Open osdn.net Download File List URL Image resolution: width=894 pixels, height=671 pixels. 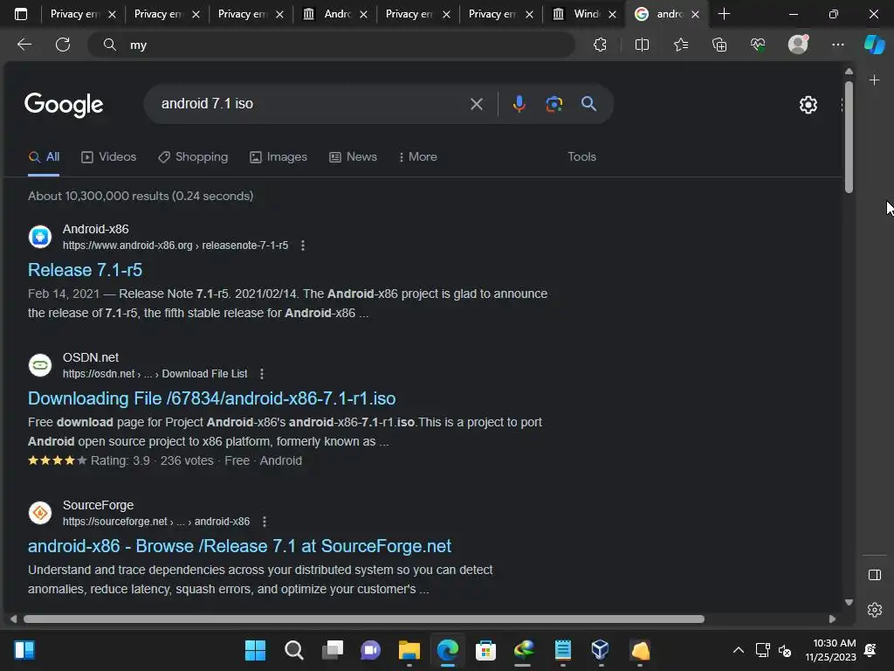[x=155, y=374]
